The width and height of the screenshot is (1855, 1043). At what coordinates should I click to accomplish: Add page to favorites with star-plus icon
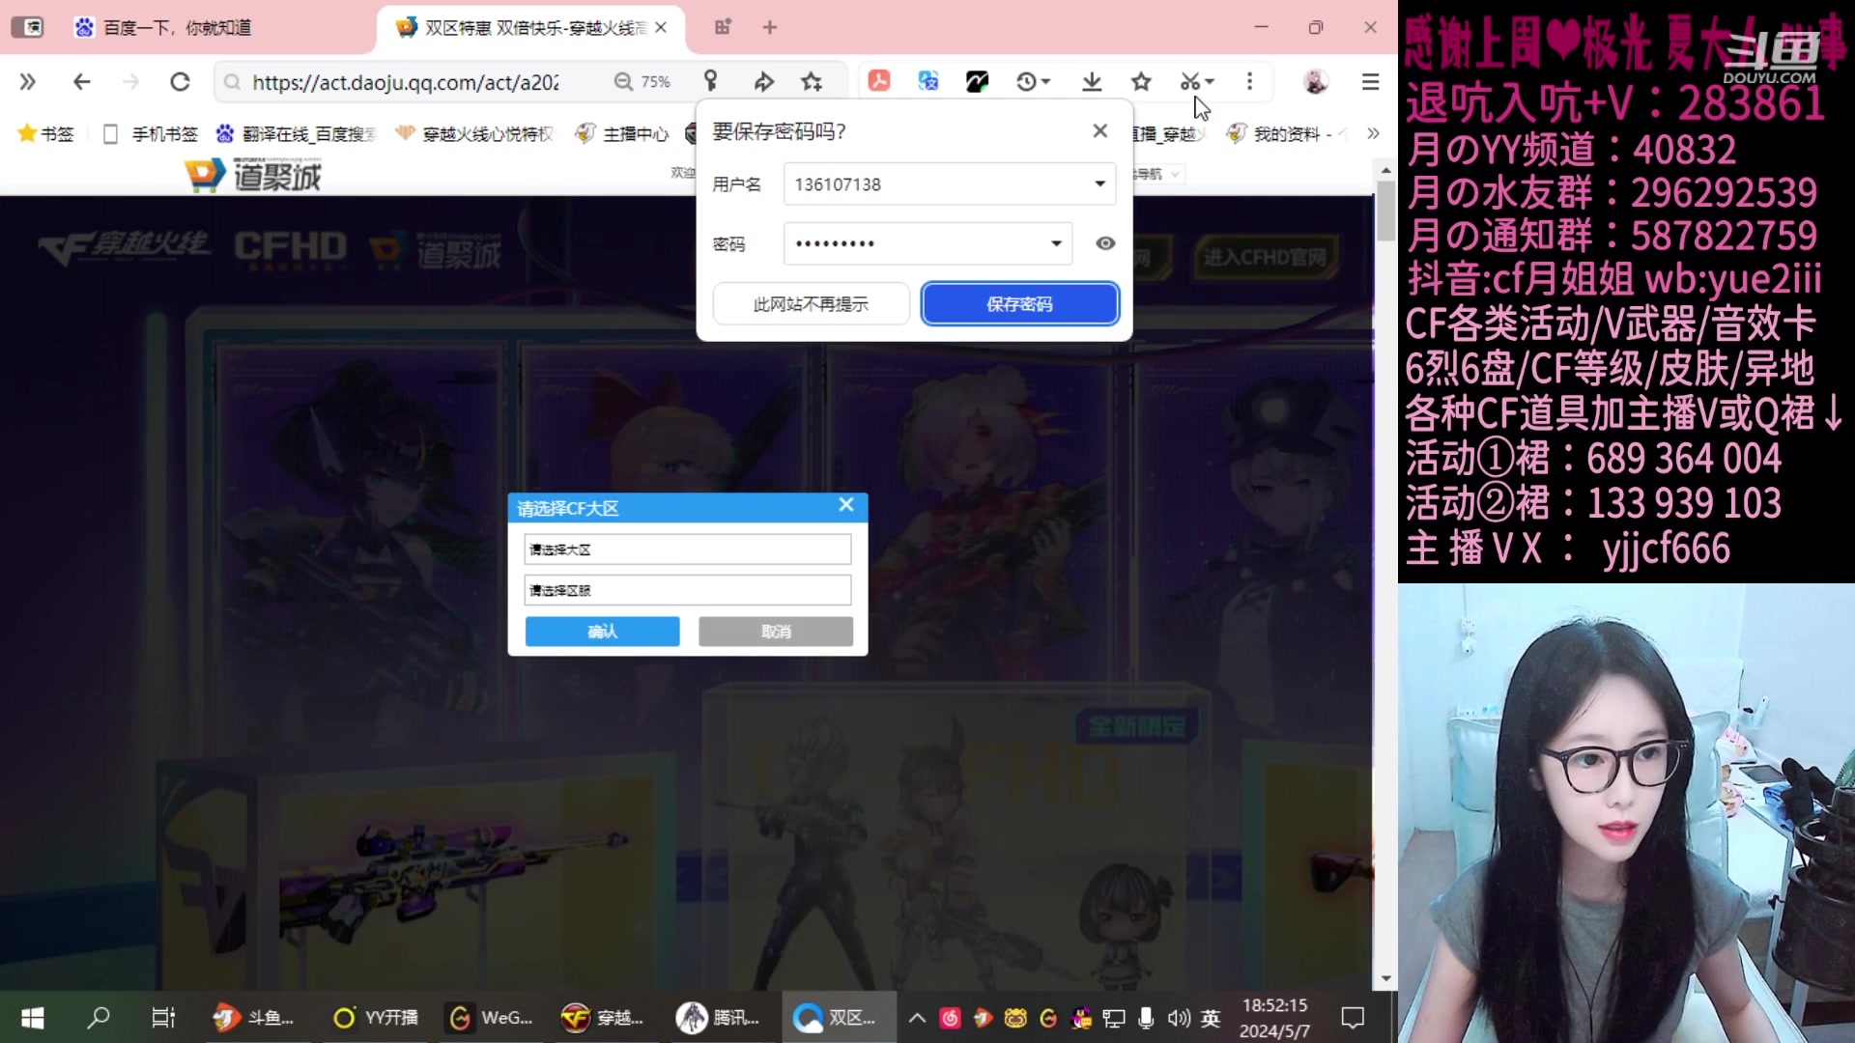coord(812,82)
